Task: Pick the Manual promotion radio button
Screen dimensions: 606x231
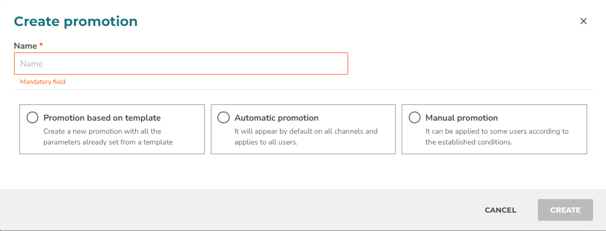Action: pyautogui.click(x=414, y=117)
